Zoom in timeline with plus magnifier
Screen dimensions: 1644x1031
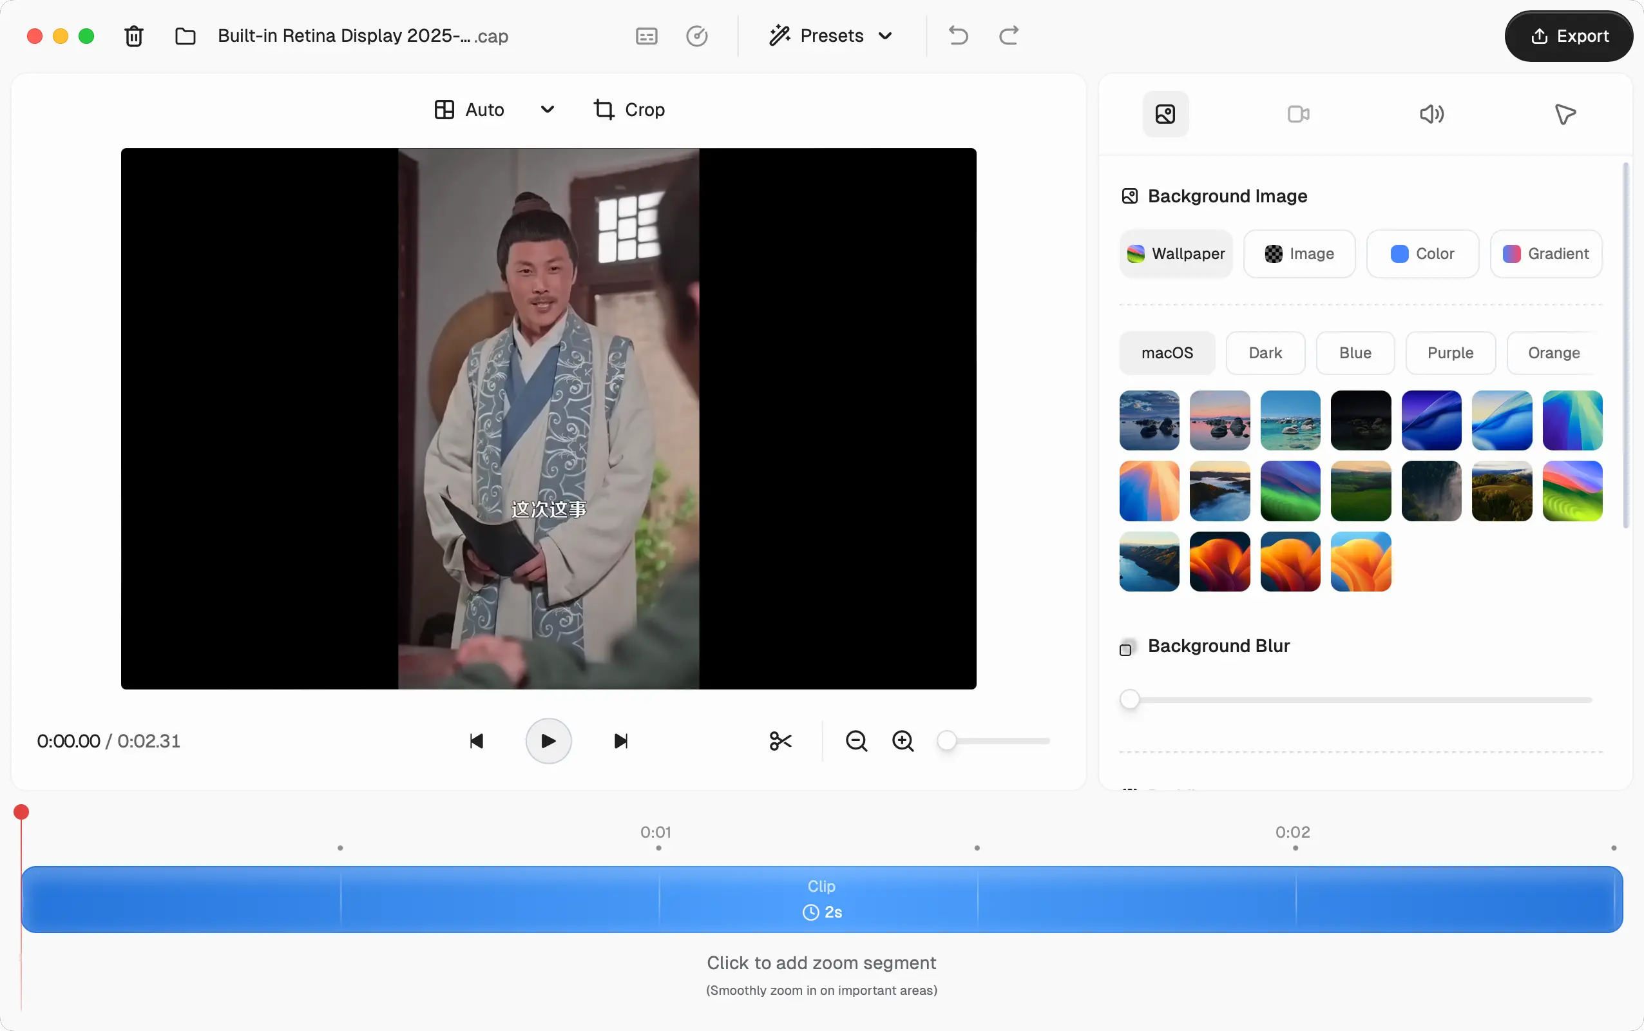(903, 740)
